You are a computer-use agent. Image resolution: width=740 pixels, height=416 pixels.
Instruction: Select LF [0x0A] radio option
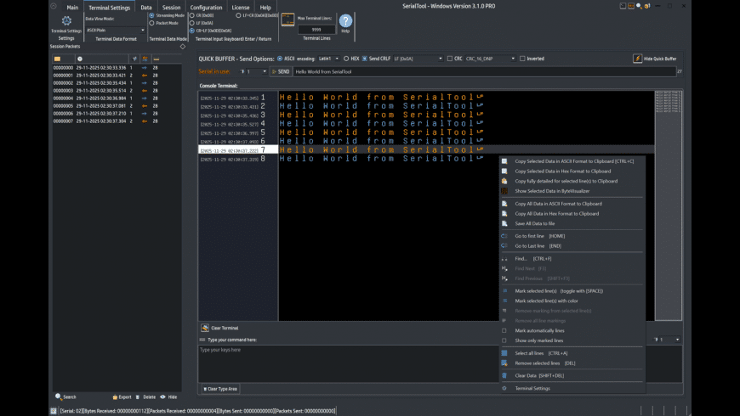(x=192, y=23)
